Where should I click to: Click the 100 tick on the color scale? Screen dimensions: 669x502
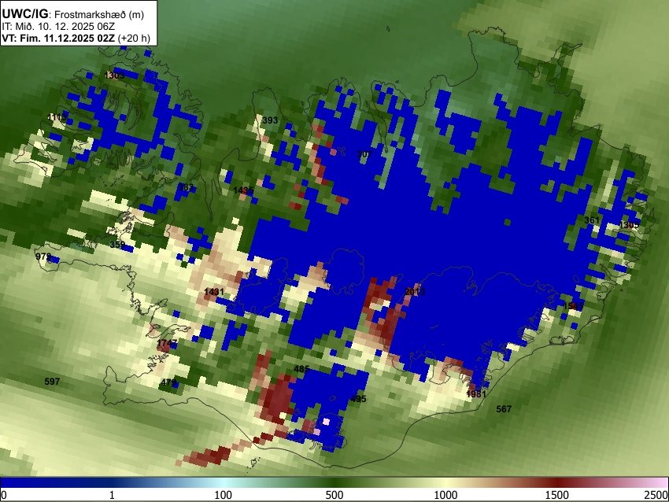click(223, 495)
